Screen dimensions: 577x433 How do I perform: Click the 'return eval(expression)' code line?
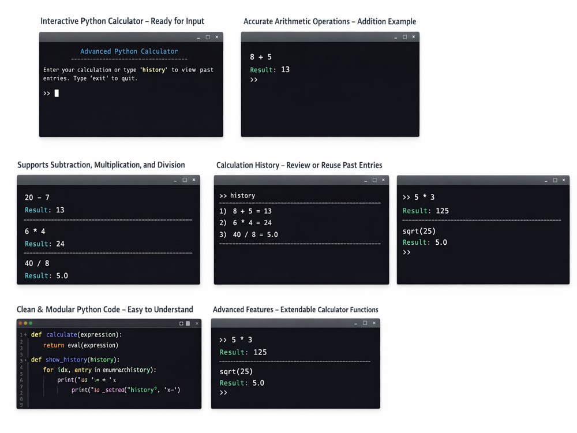81,345
